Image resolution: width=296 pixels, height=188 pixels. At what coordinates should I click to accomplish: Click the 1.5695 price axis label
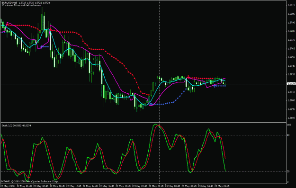[x=291, y=109]
